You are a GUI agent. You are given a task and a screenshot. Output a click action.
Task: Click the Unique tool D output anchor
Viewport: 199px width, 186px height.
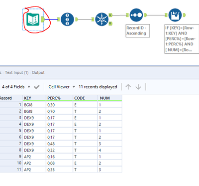(110, 24)
